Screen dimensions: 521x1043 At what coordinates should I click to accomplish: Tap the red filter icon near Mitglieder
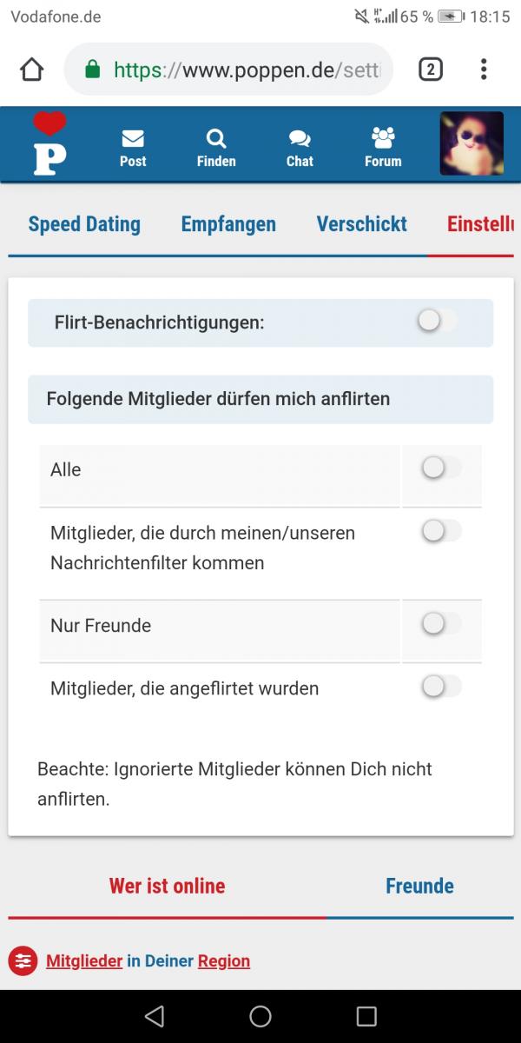click(23, 960)
